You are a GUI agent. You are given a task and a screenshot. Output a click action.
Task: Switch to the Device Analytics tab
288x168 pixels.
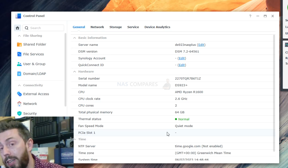[157, 27]
